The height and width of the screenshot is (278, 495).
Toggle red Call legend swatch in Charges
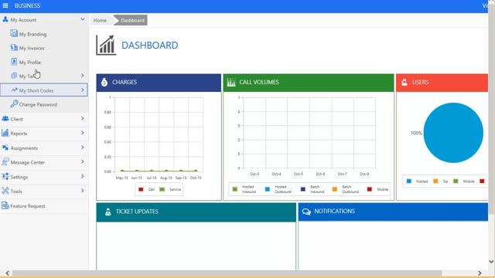141,189
